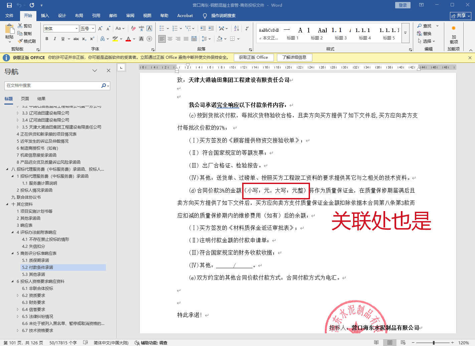
Task: Sort the selection using the A-Z sort icon
Action: coord(236,29)
